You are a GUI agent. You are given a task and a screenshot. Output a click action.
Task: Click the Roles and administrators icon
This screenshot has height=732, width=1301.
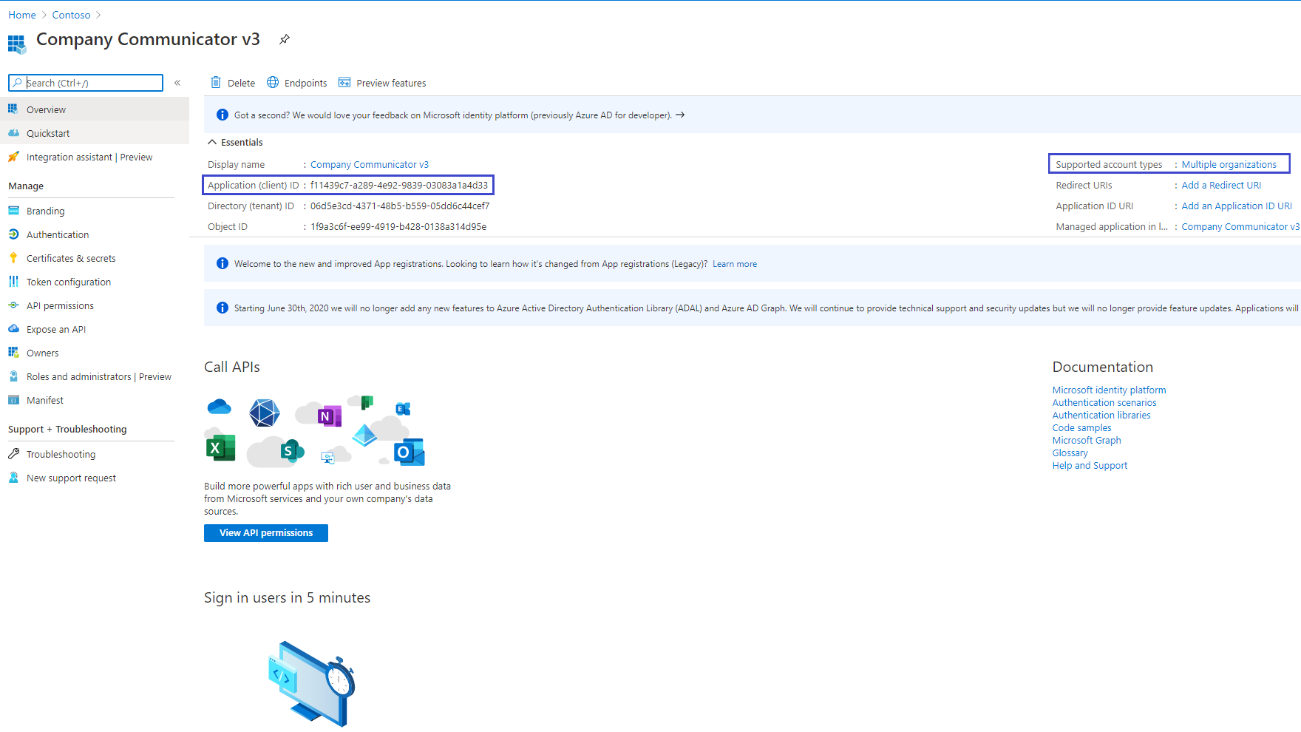click(13, 376)
